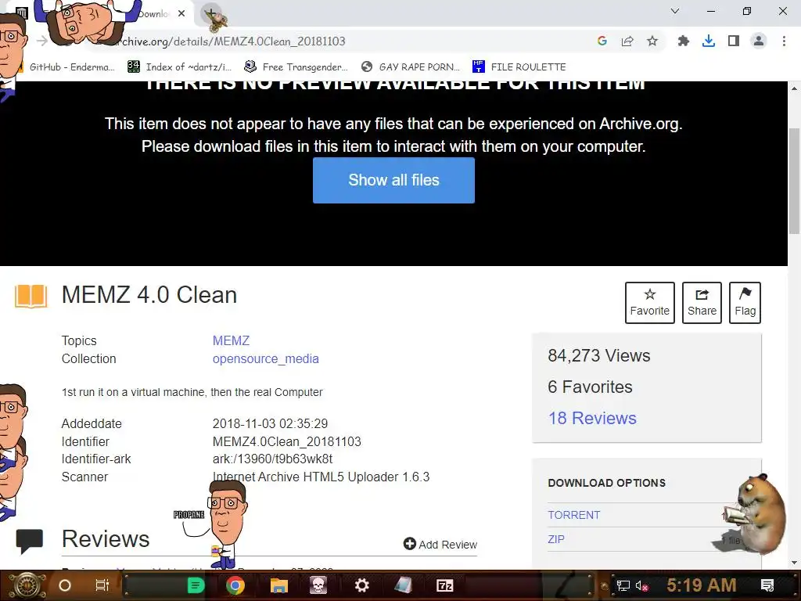Download the TORRENT option
Screen dimensions: 801x601
(573, 515)
